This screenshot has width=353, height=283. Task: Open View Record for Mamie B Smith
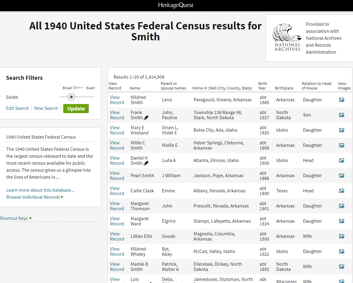click(x=117, y=267)
